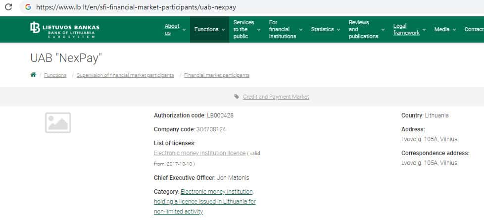Expand the Media menu chevron
Image resolution: width=484 pixels, height=220 pixels.
454,30
